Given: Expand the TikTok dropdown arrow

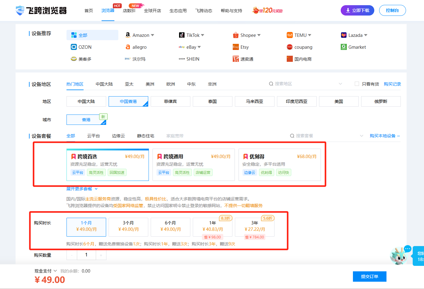Looking at the screenshot, I should coord(203,35).
